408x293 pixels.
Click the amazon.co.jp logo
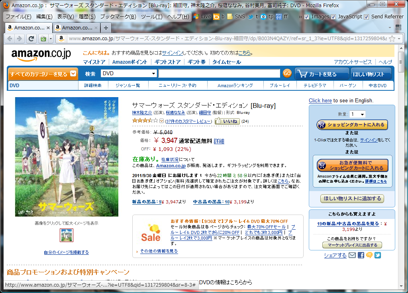41,54
